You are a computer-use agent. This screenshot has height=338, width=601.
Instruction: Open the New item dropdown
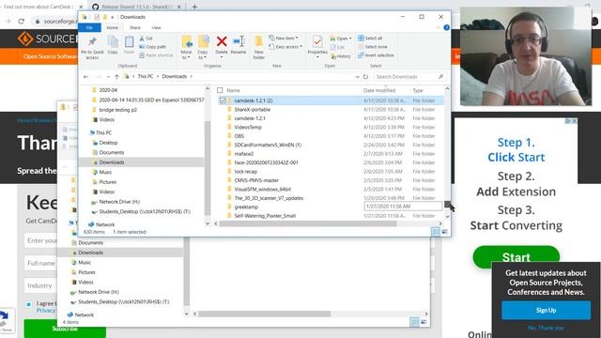(284, 38)
